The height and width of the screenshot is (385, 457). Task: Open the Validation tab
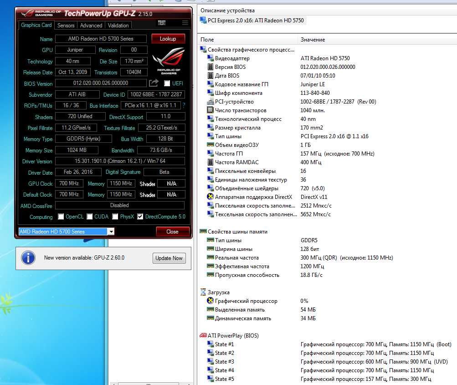click(x=118, y=26)
